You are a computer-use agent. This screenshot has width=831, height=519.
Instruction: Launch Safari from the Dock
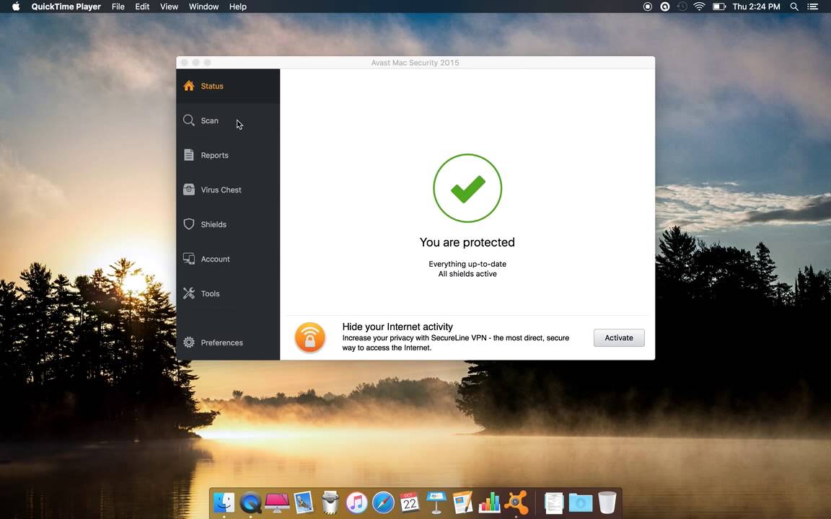(383, 502)
